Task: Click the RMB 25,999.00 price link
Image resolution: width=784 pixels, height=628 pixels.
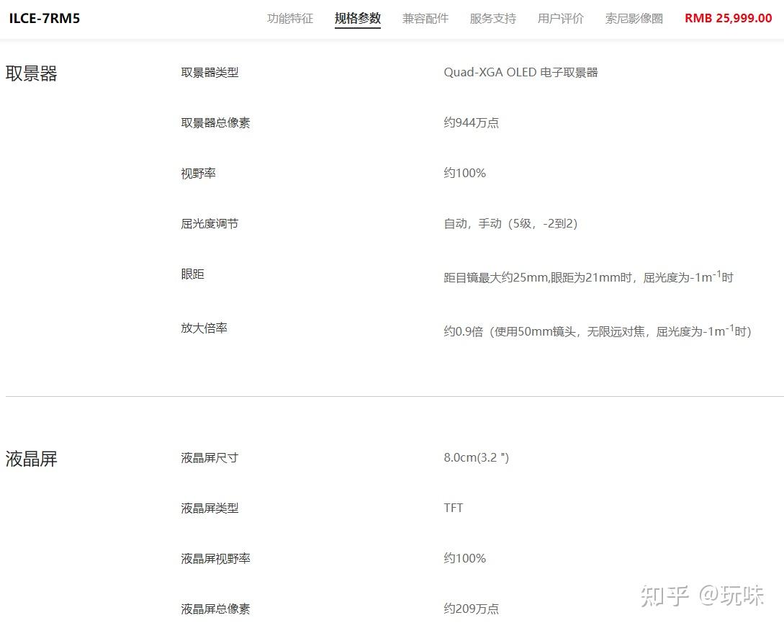Action: pos(728,18)
